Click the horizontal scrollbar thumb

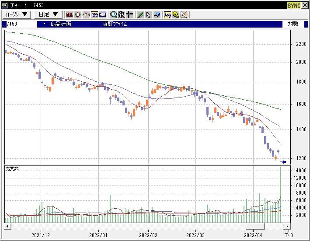(255, 226)
